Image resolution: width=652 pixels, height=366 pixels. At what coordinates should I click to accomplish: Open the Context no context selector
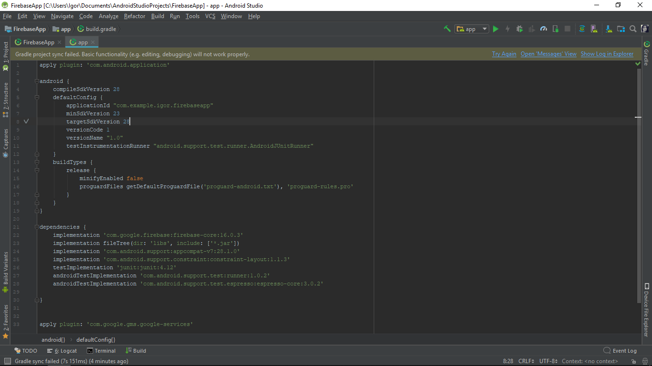click(590, 361)
